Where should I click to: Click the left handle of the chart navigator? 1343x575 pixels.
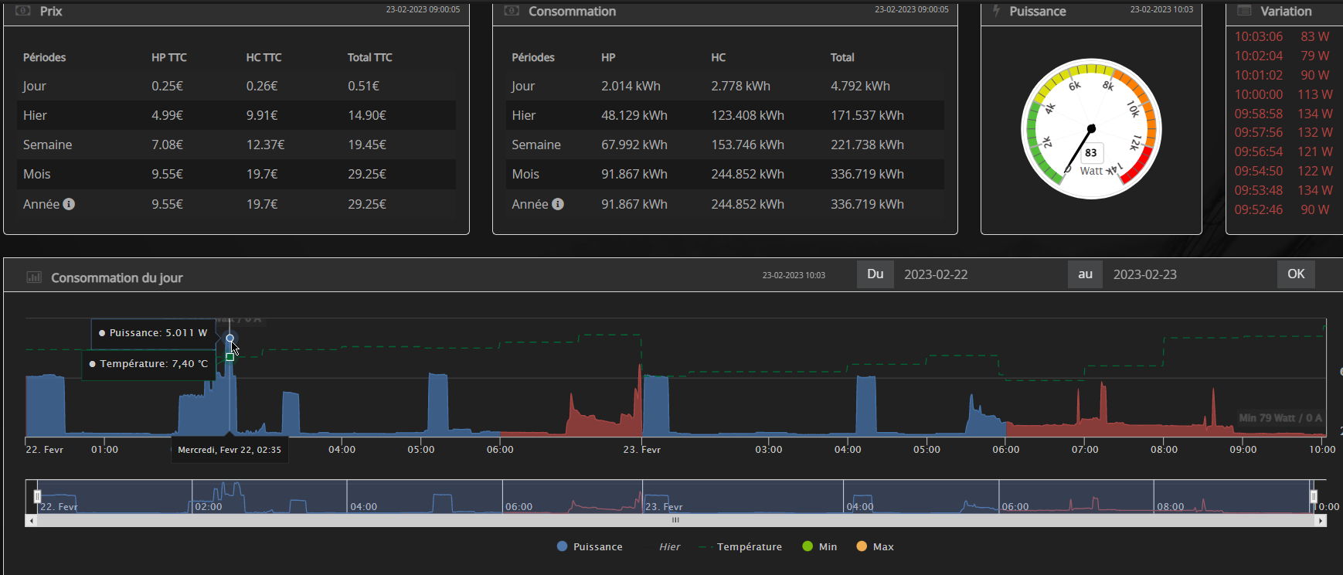click(37, 496)
